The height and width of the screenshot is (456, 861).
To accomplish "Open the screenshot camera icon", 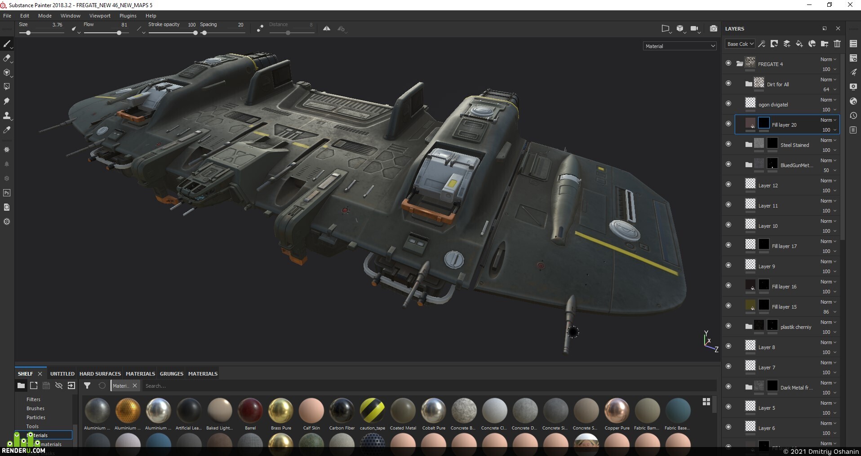I will click(x=713, y=29).
